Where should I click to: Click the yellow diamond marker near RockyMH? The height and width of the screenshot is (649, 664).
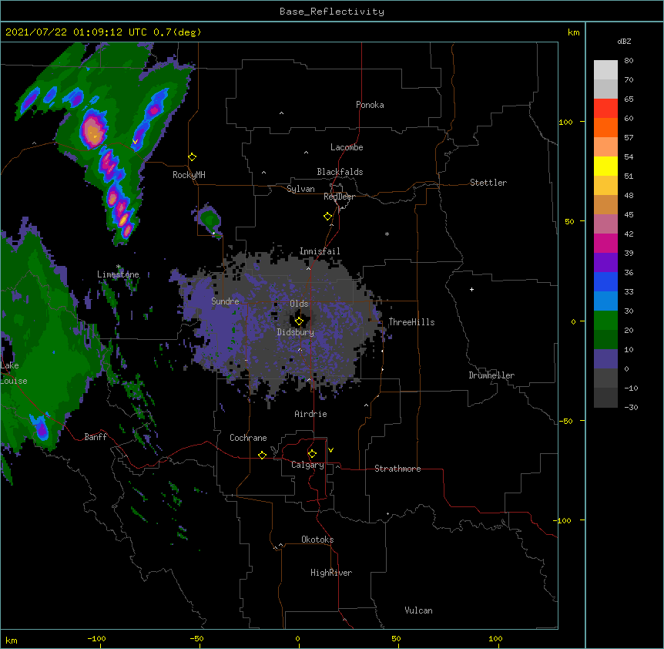coord(193,157)
